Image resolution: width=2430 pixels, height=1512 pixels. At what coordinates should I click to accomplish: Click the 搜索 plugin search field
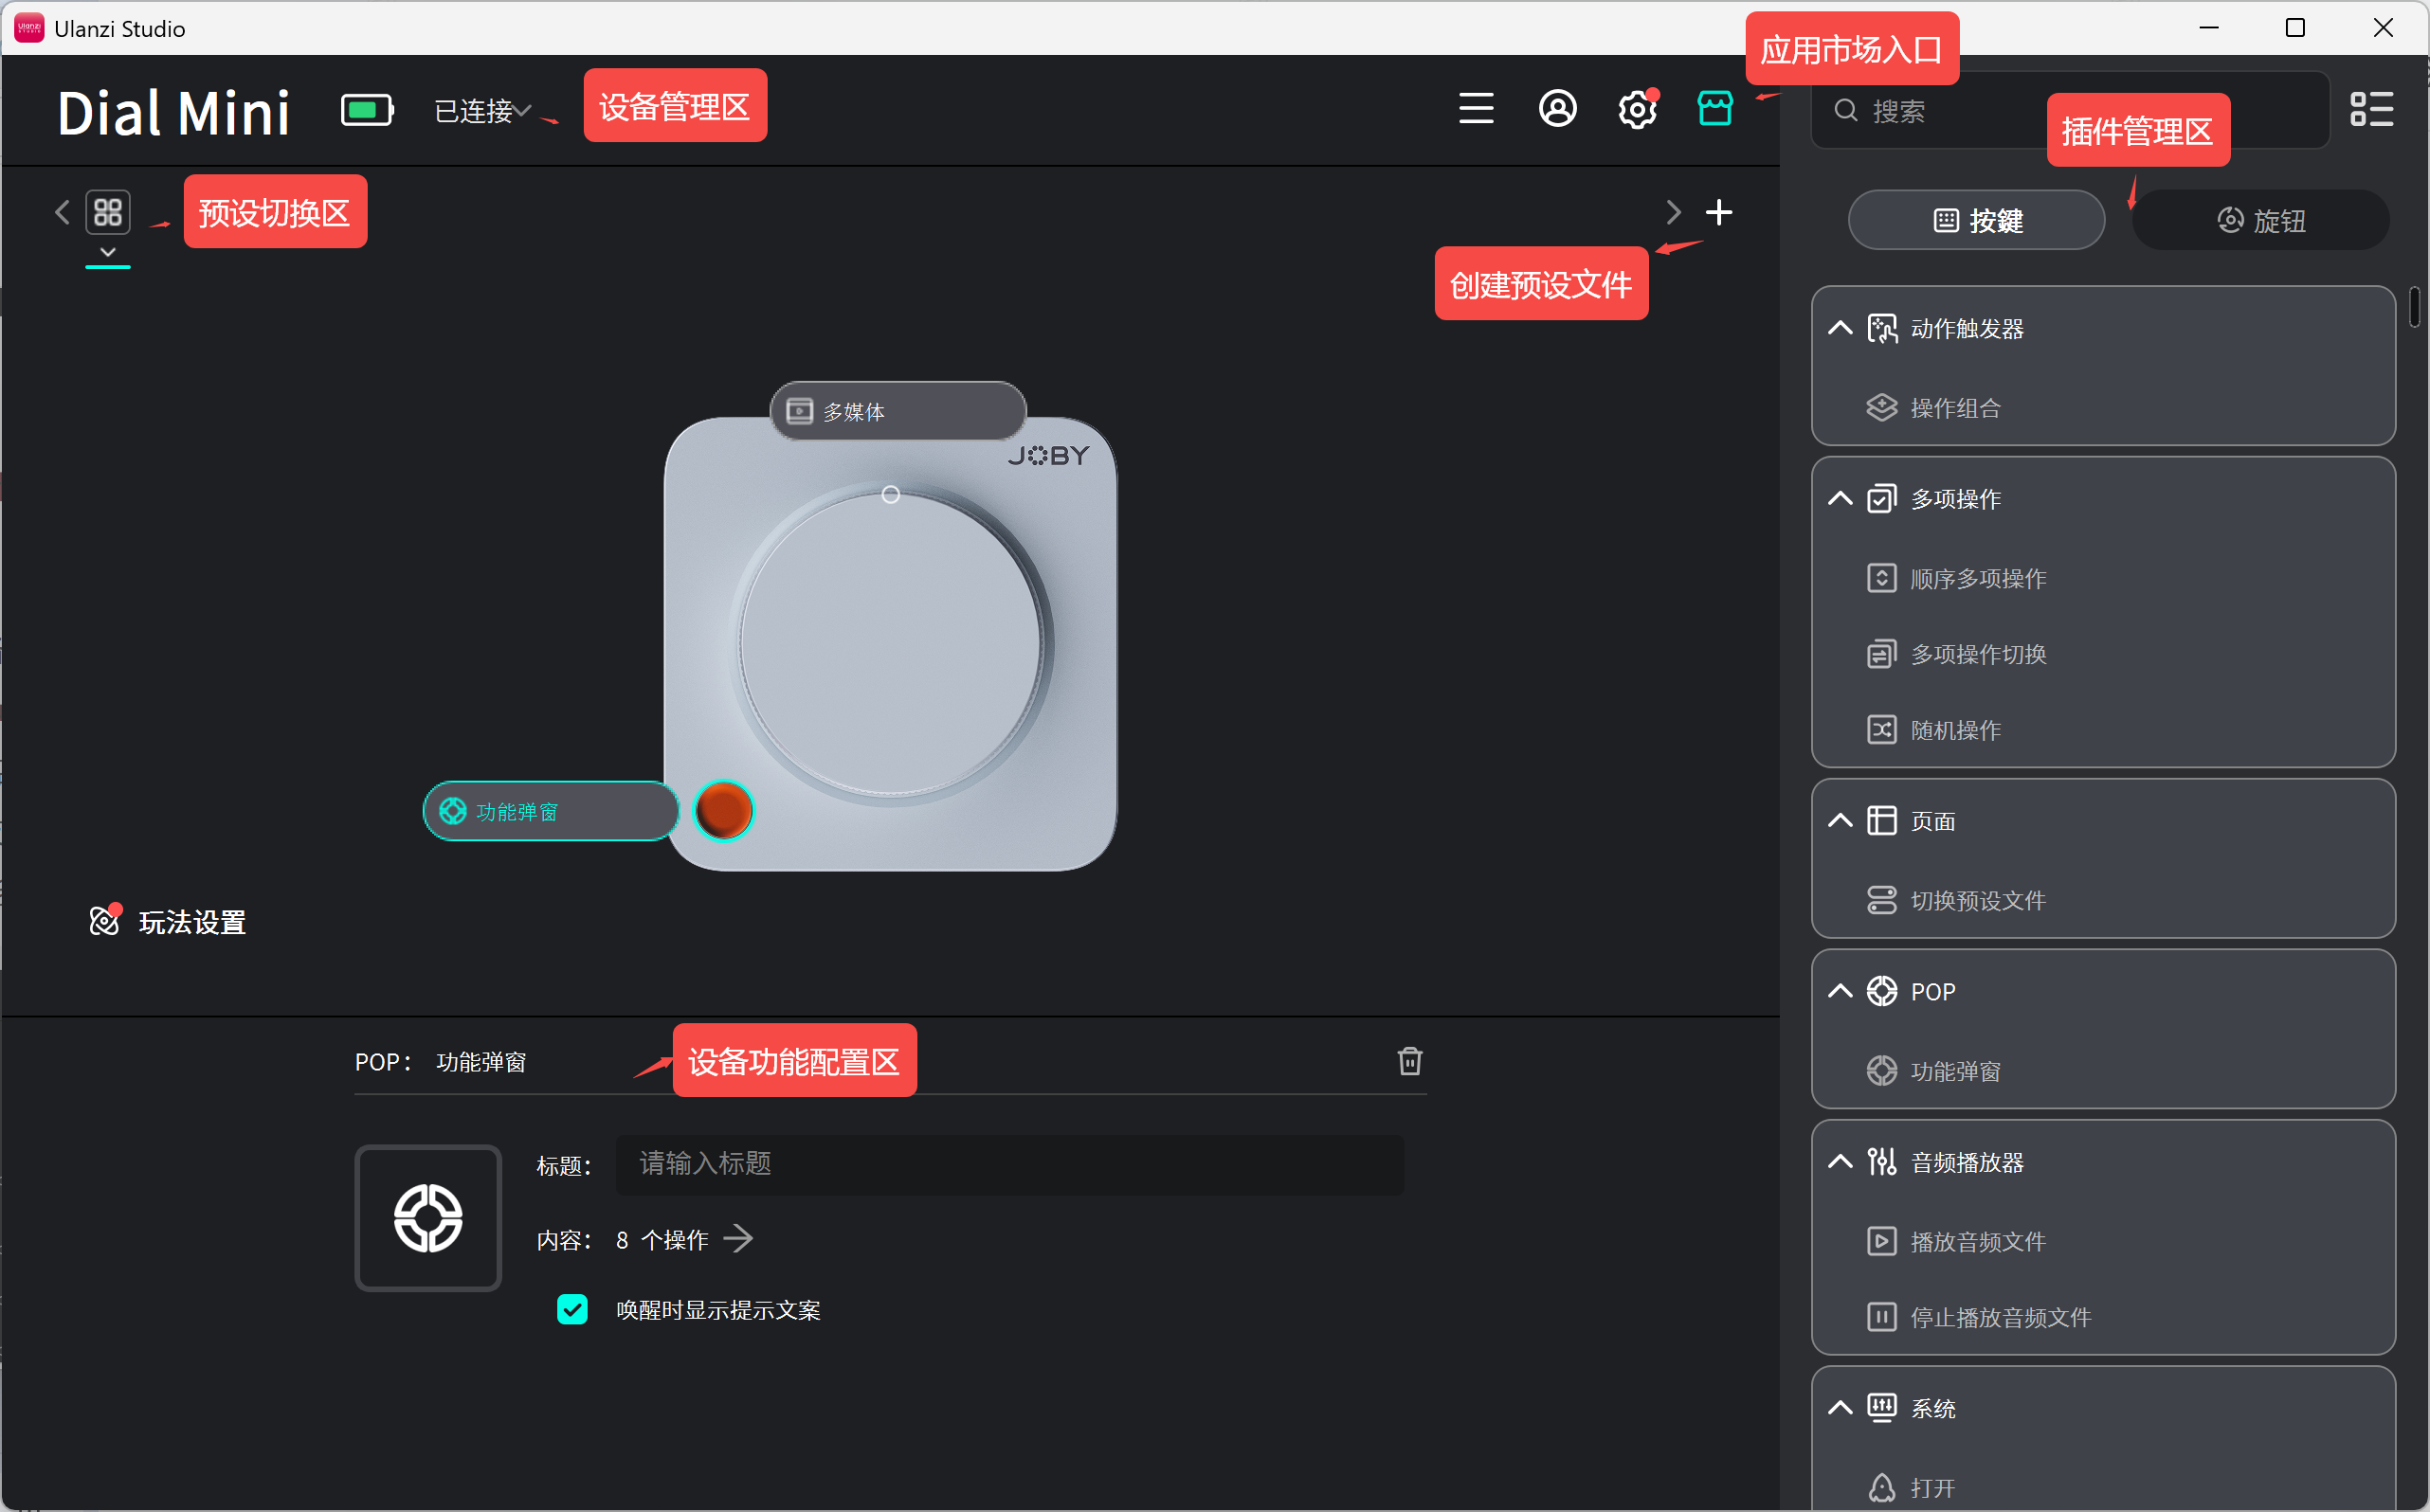pyautogui.click(x=2069, y=110)
